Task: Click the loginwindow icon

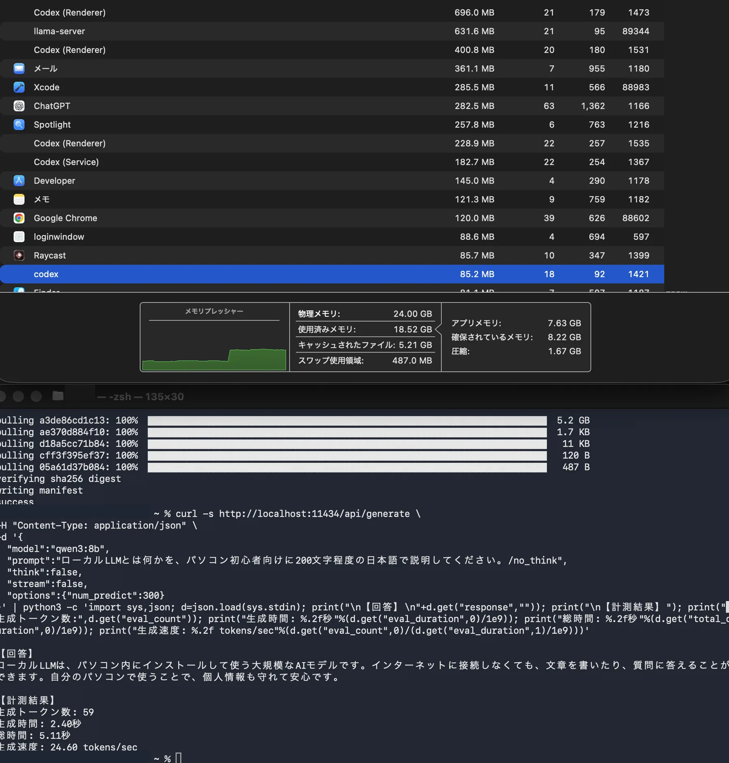Action: tap(19, 237)
